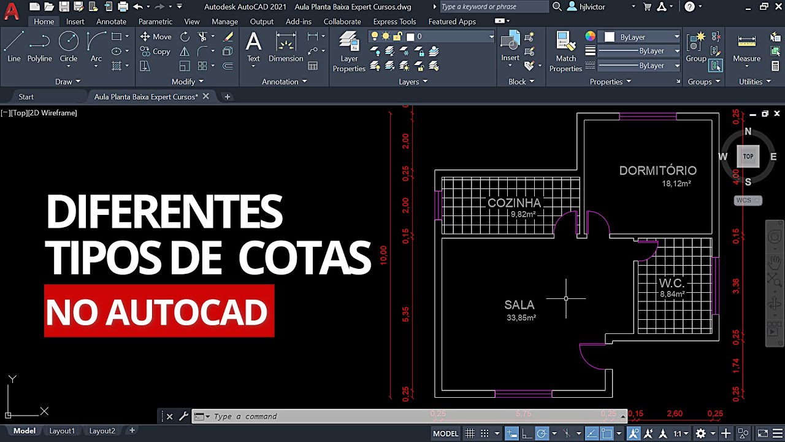Screen dimensions: 785x442
Task: Click the Quick Calculator icon
Action: click(775, 66)
